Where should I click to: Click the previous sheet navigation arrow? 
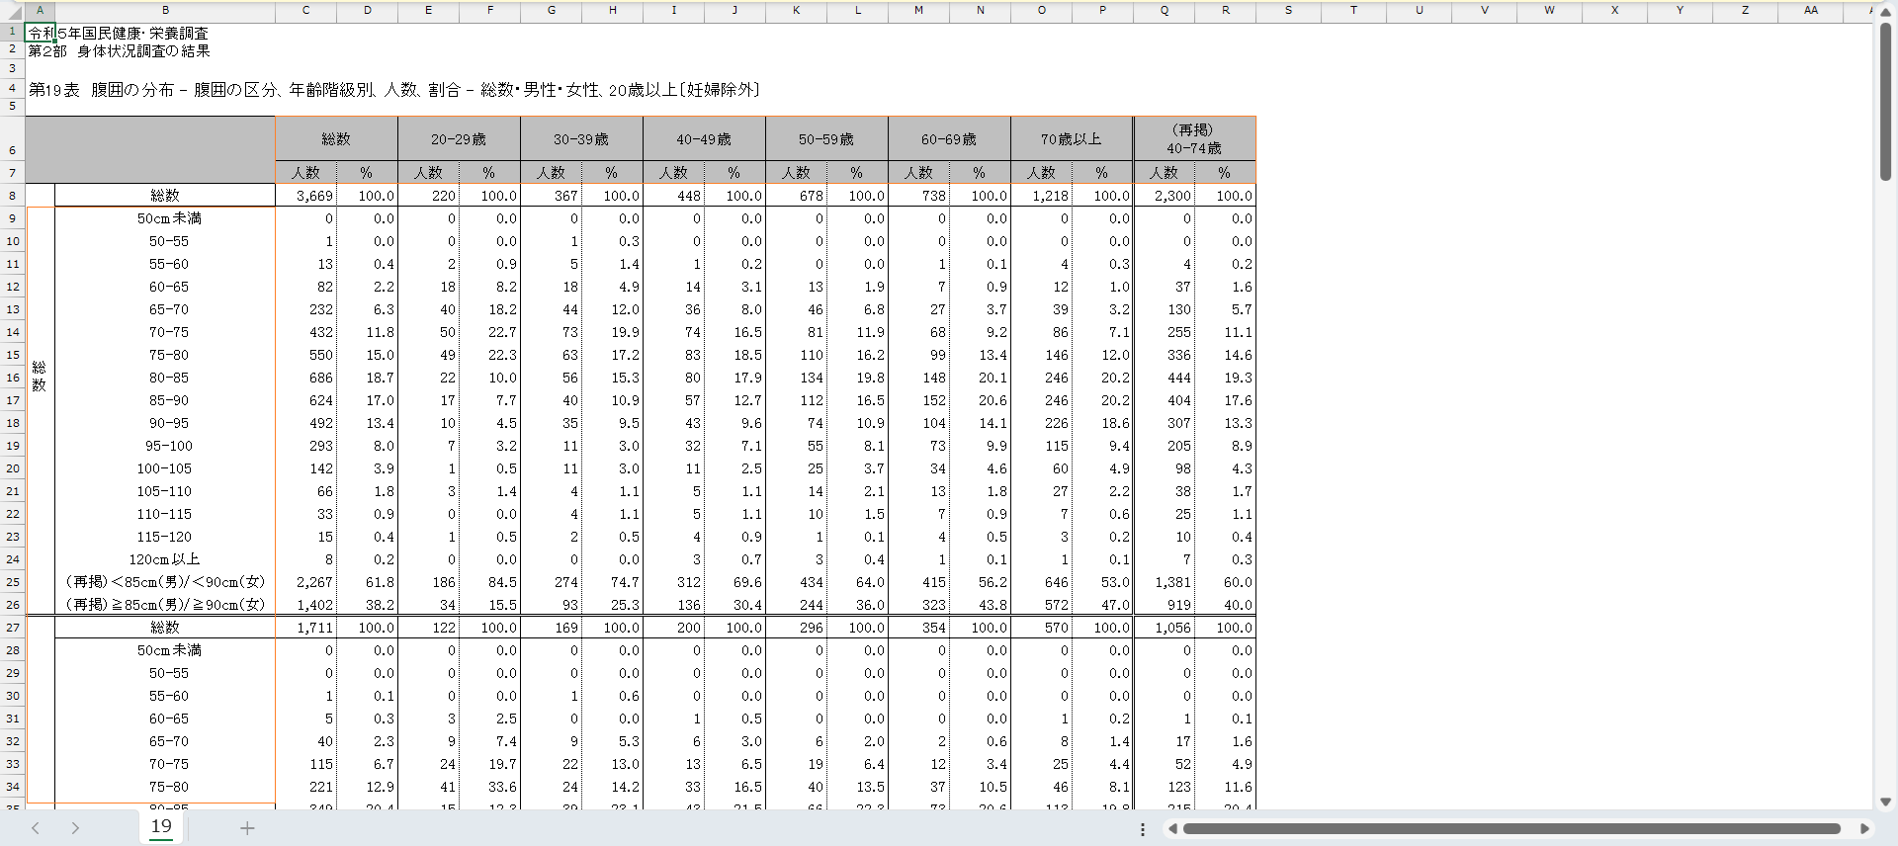coord(36,828)
